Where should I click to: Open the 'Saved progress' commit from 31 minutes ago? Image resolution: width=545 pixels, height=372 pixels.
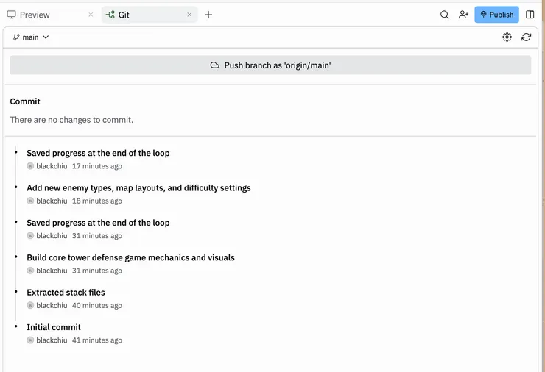coord(98,223)
